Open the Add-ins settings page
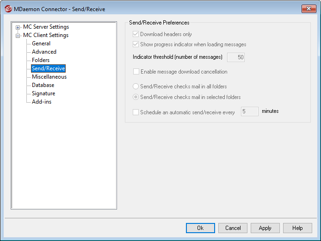 tap(42, 102)
